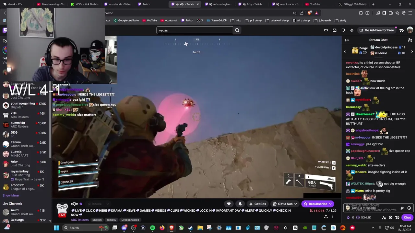Close the xQc - Twitch tab
Viewport: 415px width, 233px height.
[x=198, y=4]
